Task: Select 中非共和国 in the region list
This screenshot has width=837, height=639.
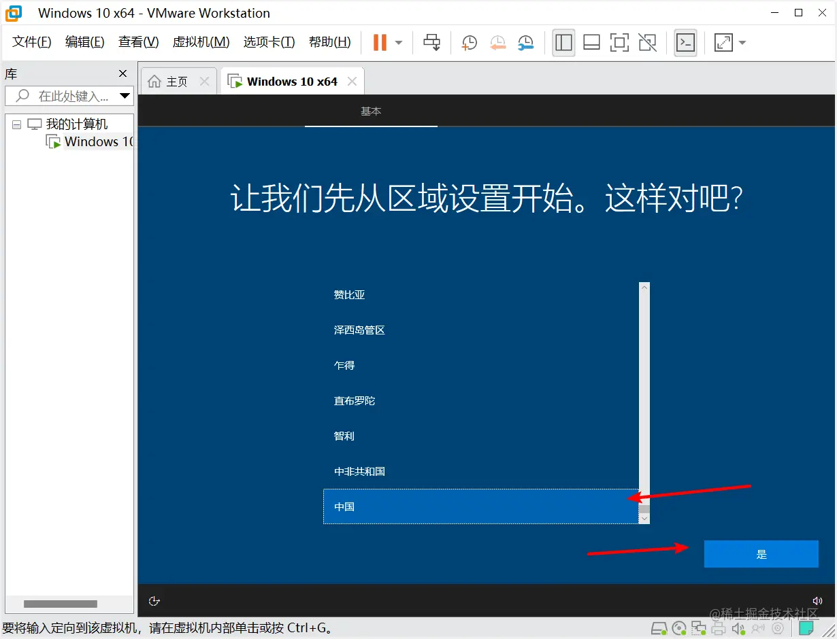Action: (481, 471)
